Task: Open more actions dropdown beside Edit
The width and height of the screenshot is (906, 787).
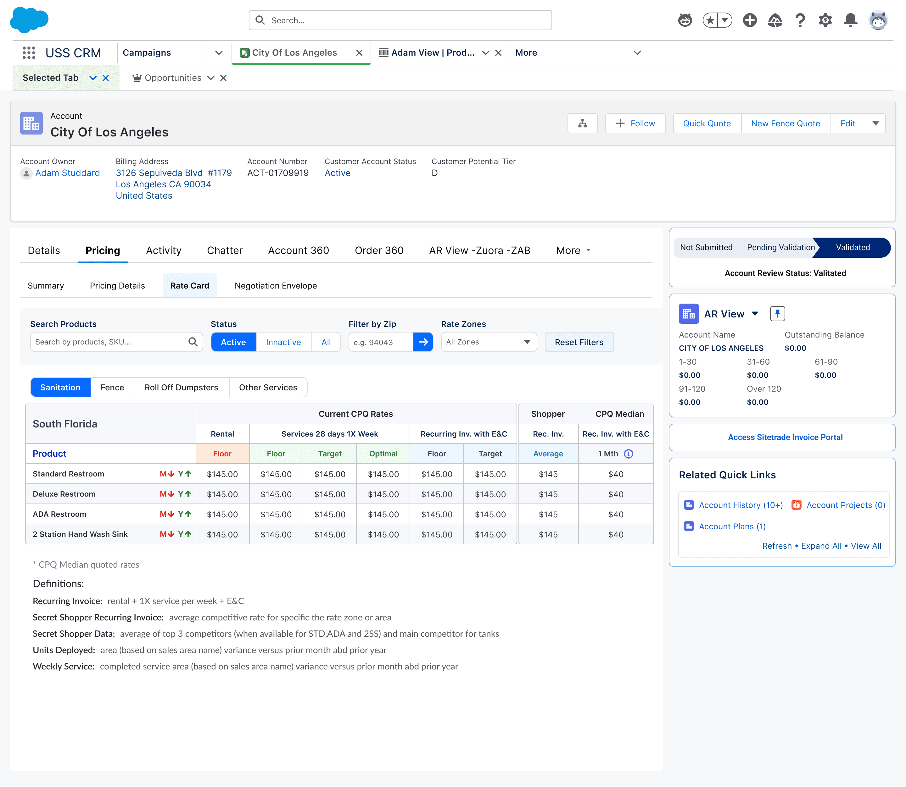Action: click(875, 124)
